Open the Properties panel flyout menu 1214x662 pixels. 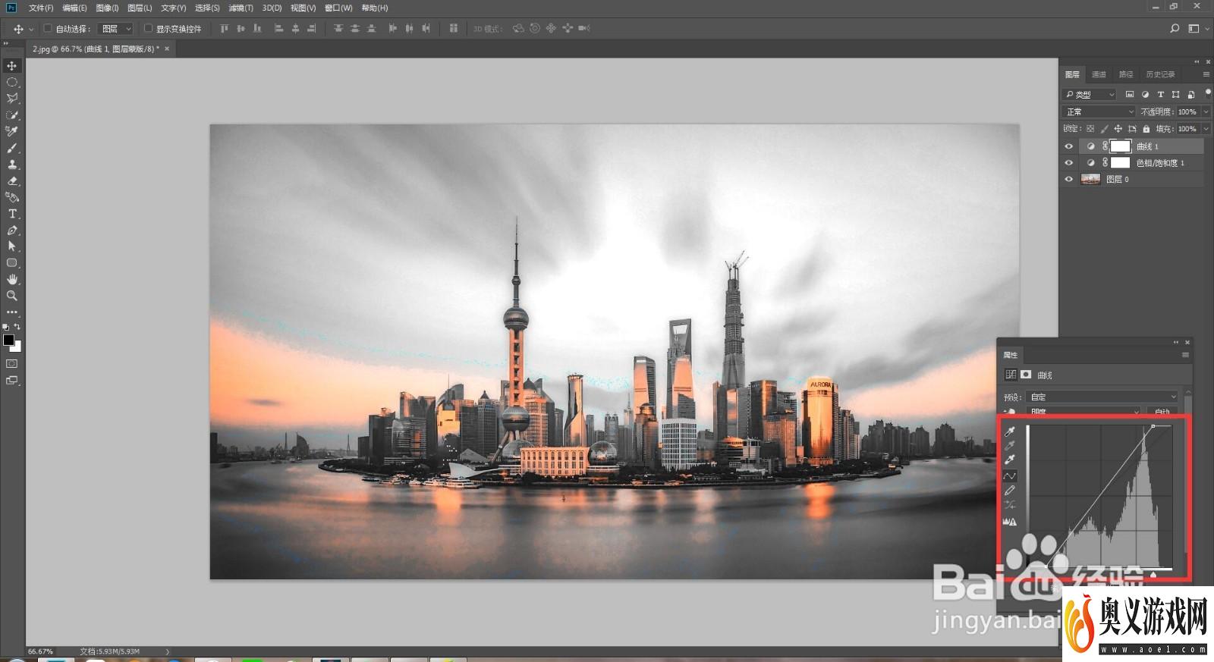pos(1185,355)
